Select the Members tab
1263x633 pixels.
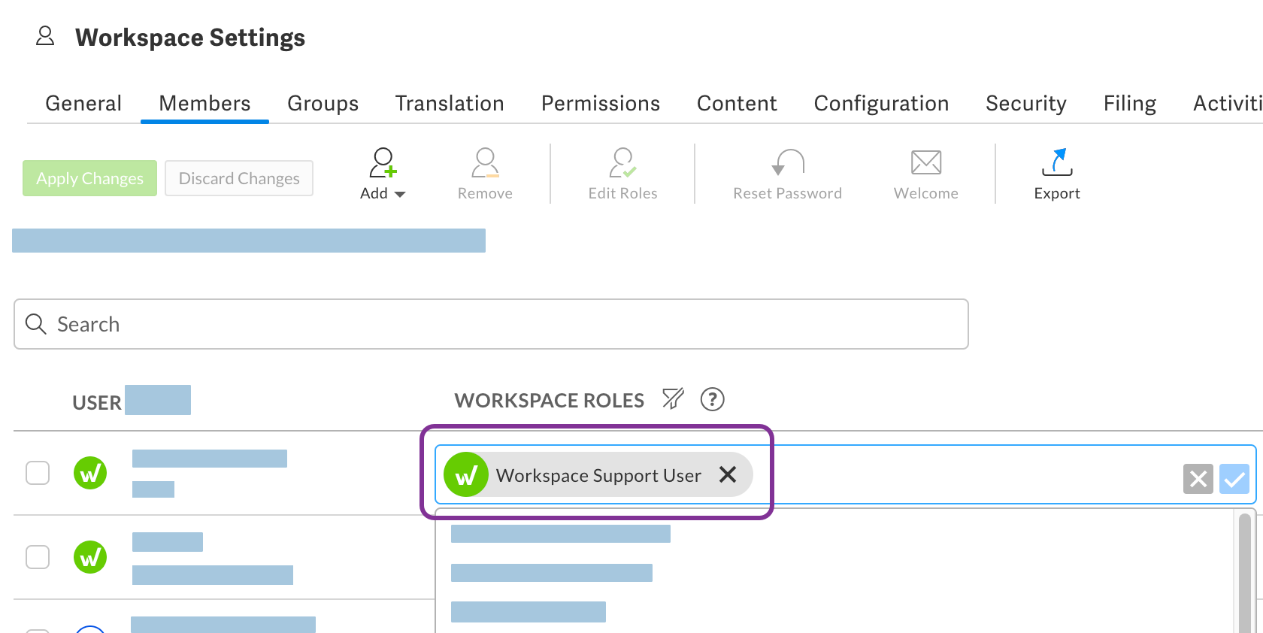pos(204,103)
